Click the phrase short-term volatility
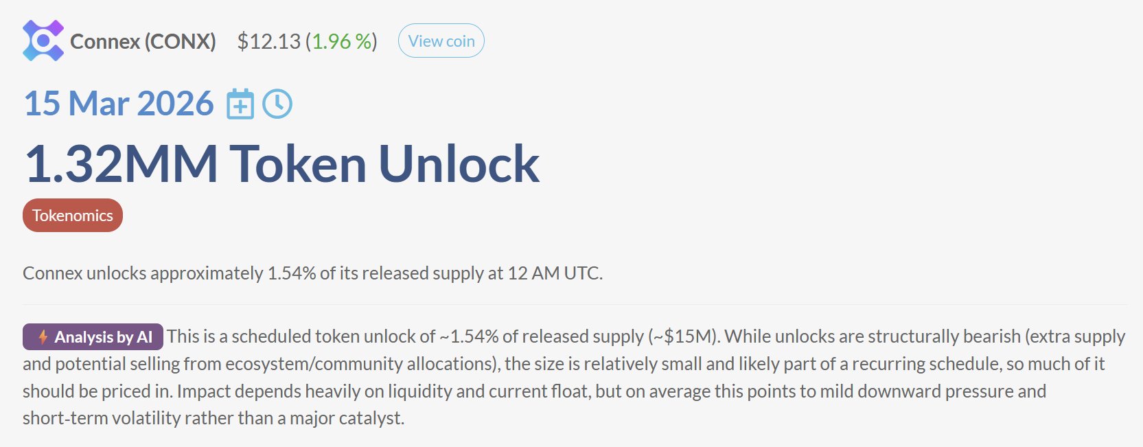This screenshot has height=447, width=1143. pyautogui.click(x=104, y=418)
